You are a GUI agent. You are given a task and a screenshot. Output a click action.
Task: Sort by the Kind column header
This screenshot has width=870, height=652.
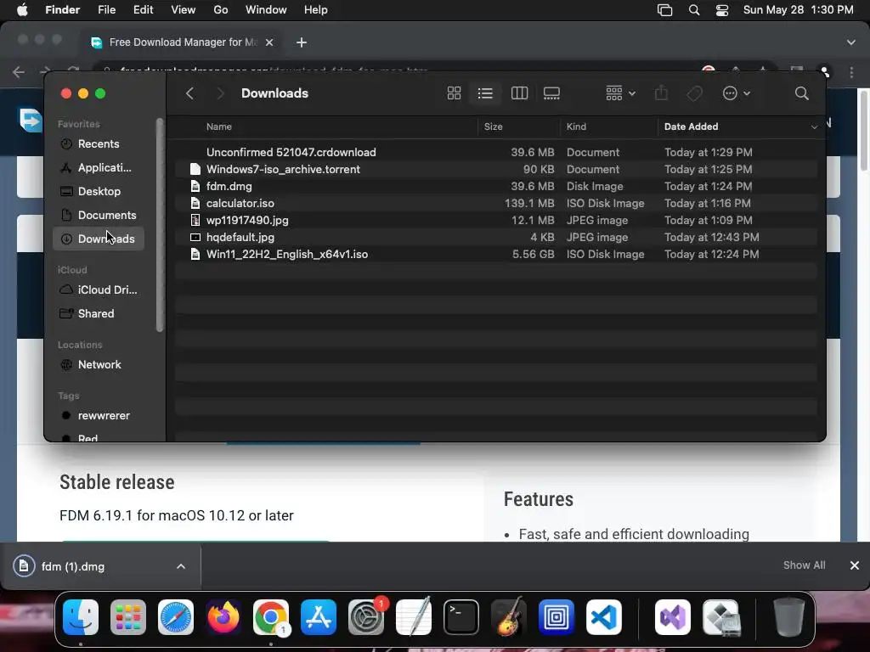[x=576, y=126]
